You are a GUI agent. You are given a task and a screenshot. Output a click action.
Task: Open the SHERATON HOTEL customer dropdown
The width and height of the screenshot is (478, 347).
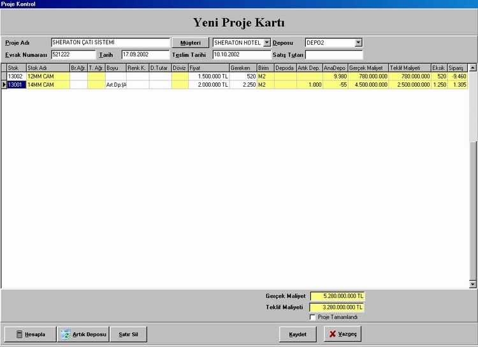(267, 43)
